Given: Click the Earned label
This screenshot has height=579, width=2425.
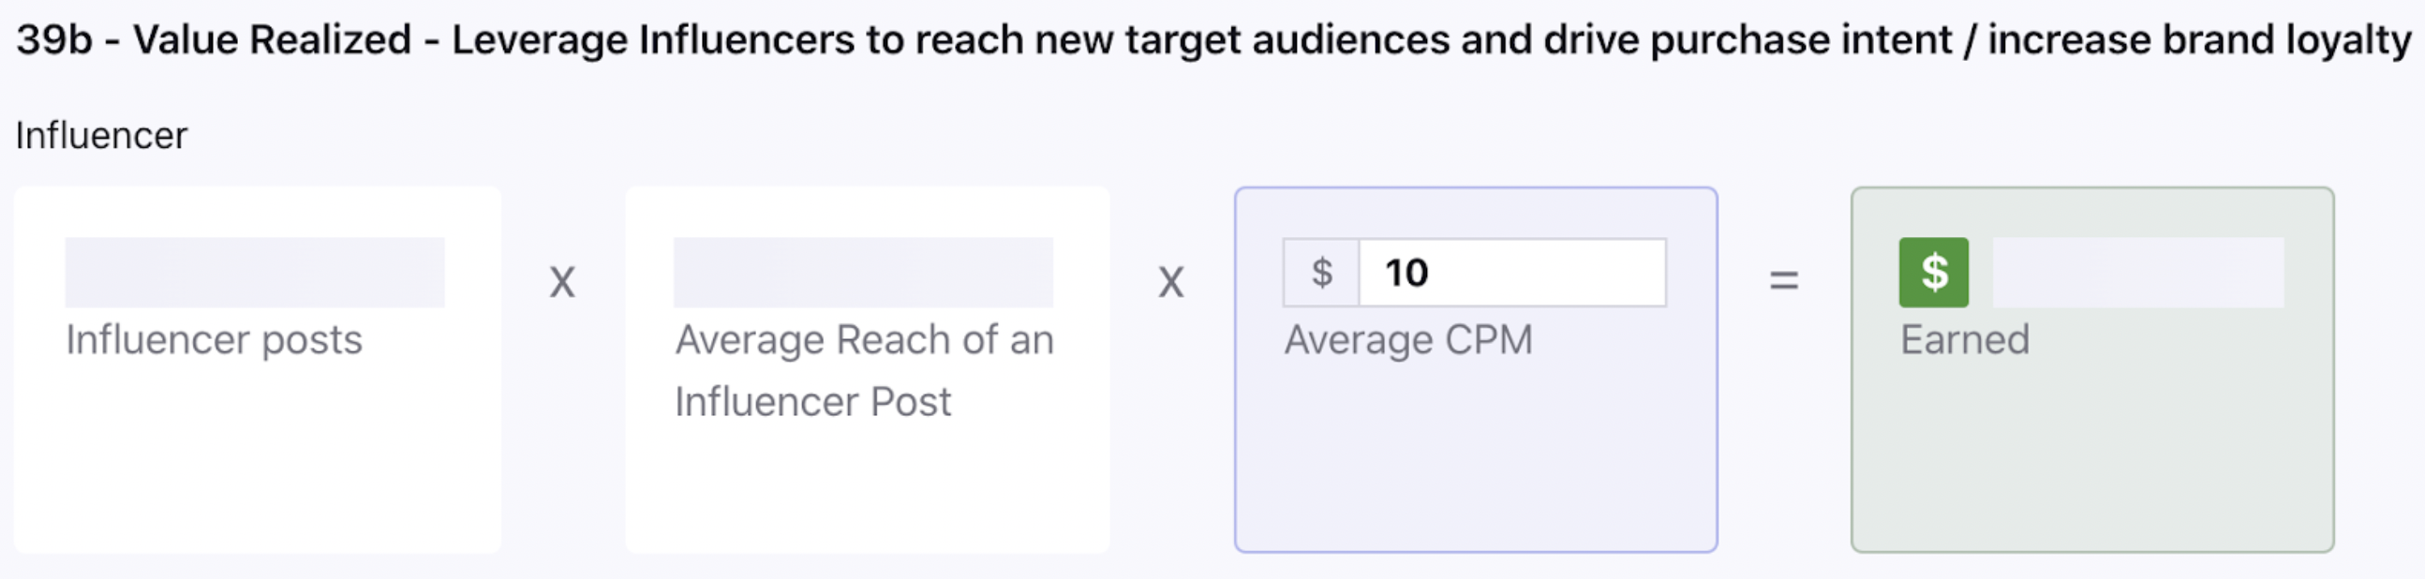Looking at the screenshot, I should pos(1965,340).
